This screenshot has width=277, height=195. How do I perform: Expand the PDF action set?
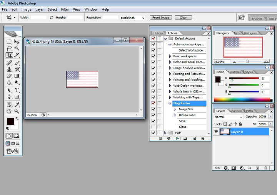click(165, 132)
